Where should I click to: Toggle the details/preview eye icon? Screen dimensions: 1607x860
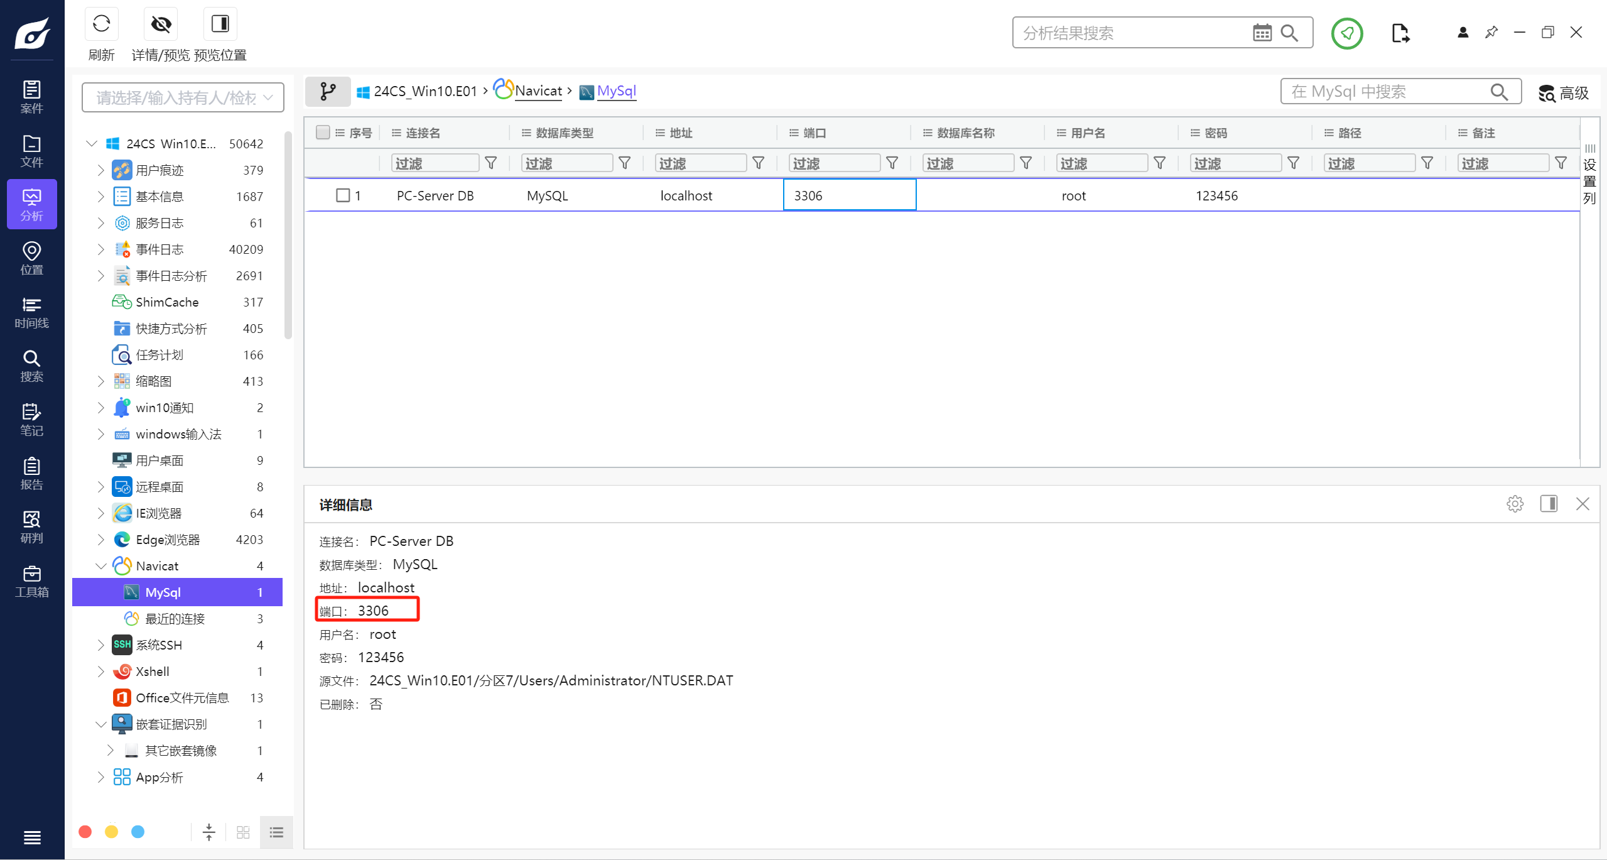(161, 24)
